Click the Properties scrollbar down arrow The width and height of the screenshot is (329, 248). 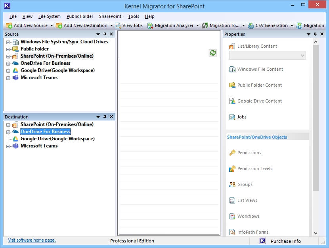click(x=316, y=233)
